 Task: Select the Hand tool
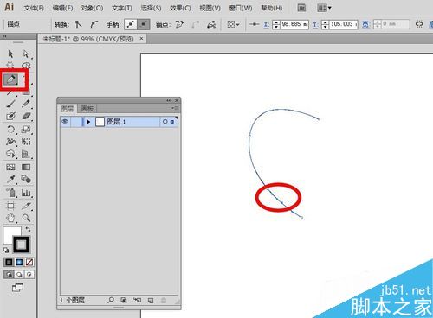pyautogui.click(x=11, y=218)
